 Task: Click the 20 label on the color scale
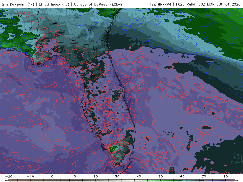95,177
